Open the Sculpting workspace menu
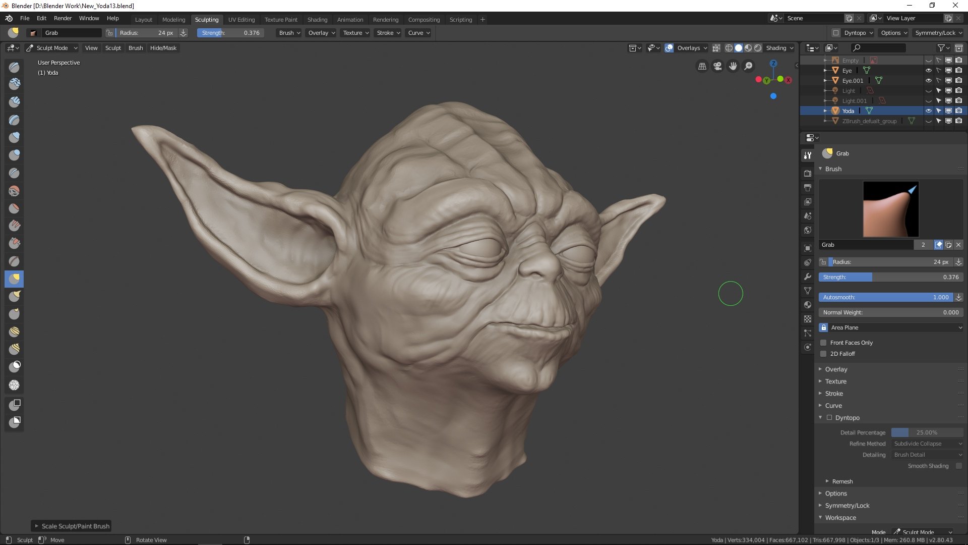This screenshot has width=968, height=545. tap(206, 18)
